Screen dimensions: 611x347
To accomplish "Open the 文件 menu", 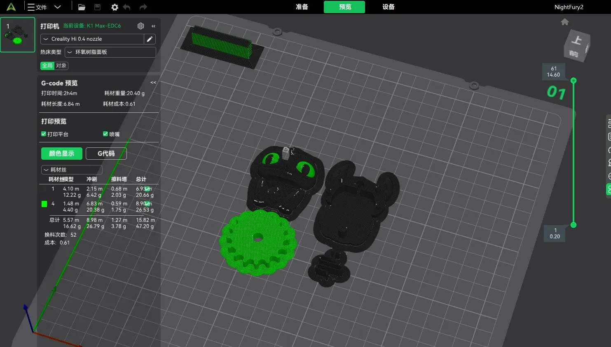I will 37,7.
